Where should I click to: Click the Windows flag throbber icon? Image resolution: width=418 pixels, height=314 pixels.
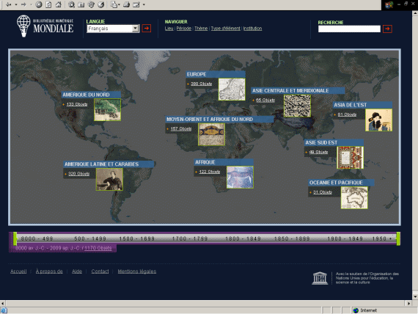tap(389, 5)
